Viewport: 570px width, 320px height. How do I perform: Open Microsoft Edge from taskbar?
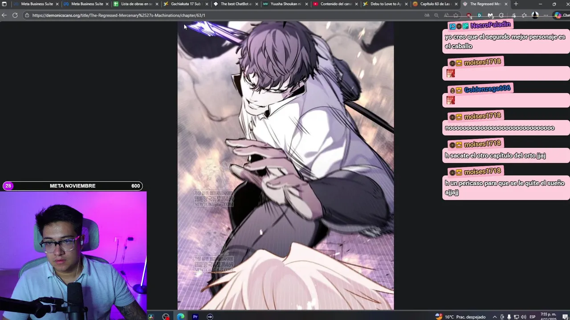pyautogui.click(x=180, y=316)
